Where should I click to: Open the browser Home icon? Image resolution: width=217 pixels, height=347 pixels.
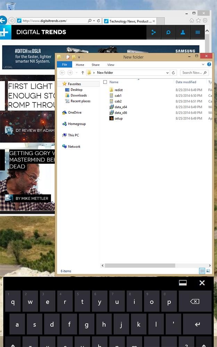192,20
